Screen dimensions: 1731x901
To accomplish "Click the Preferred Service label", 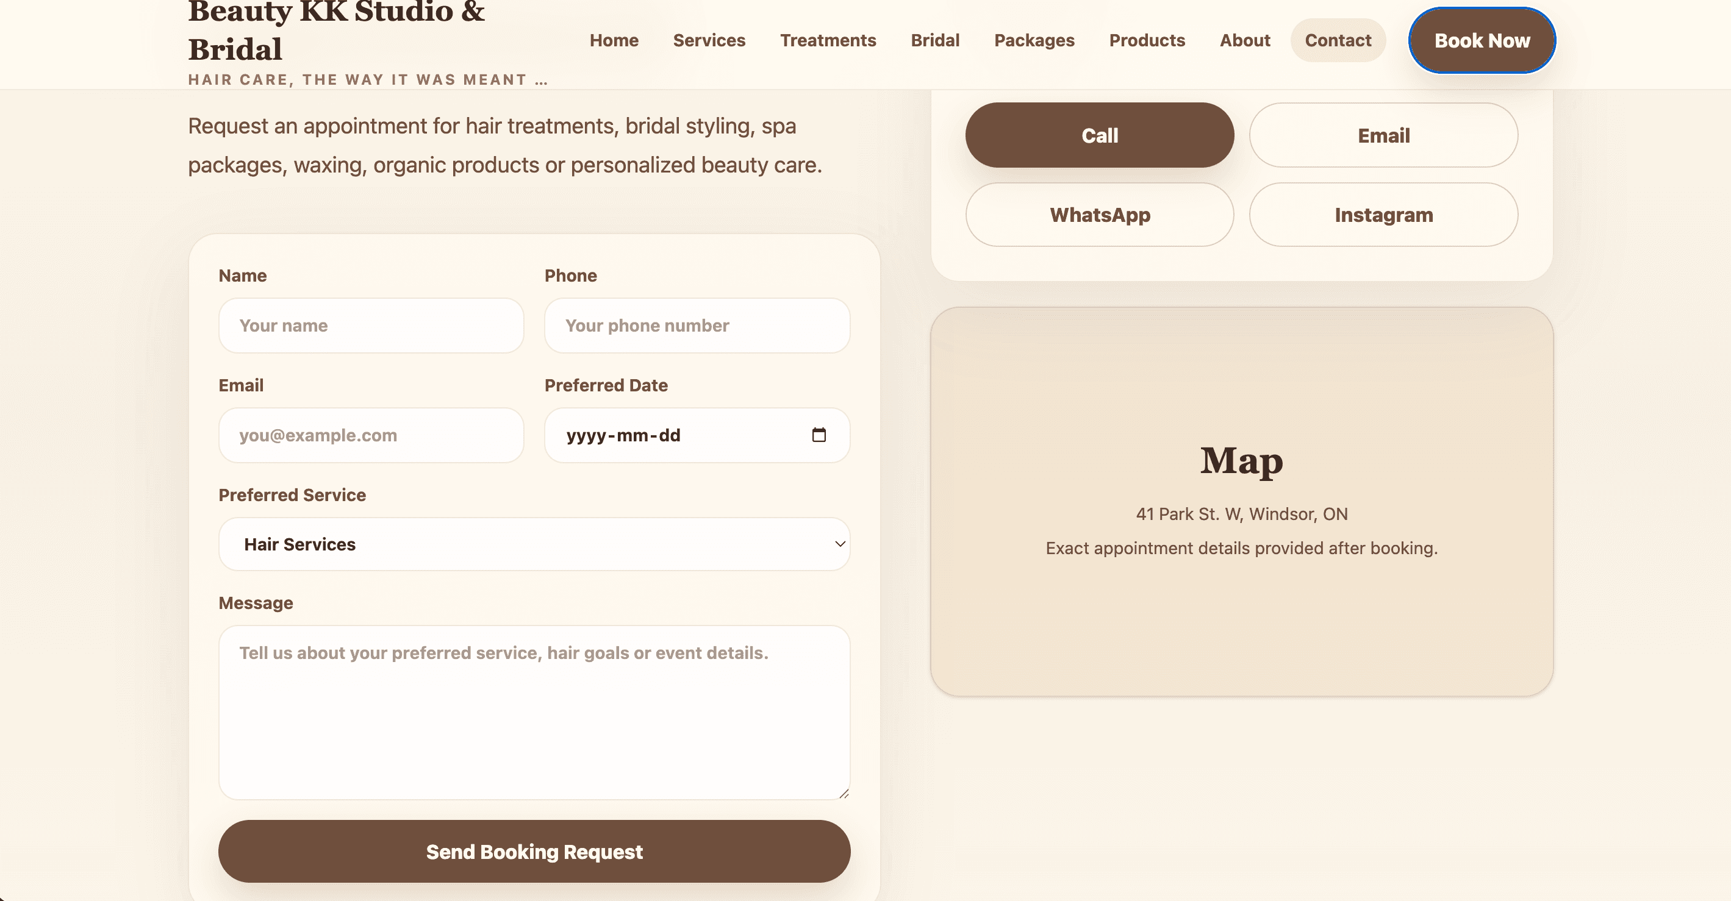I will pos(292,496).
